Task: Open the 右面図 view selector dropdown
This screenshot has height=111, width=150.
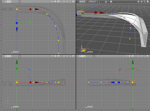Action: click(83, 56)
